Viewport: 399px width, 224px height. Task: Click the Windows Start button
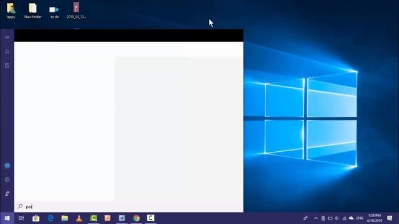pos(7,218)
